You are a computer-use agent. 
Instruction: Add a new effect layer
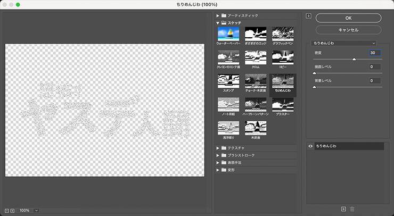(x=343, y=209)
